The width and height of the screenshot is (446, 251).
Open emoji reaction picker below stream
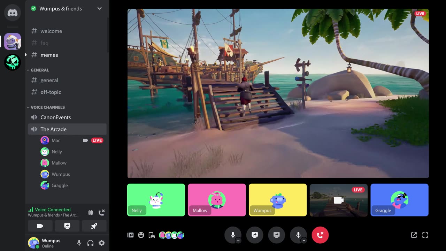coord(141,235)
